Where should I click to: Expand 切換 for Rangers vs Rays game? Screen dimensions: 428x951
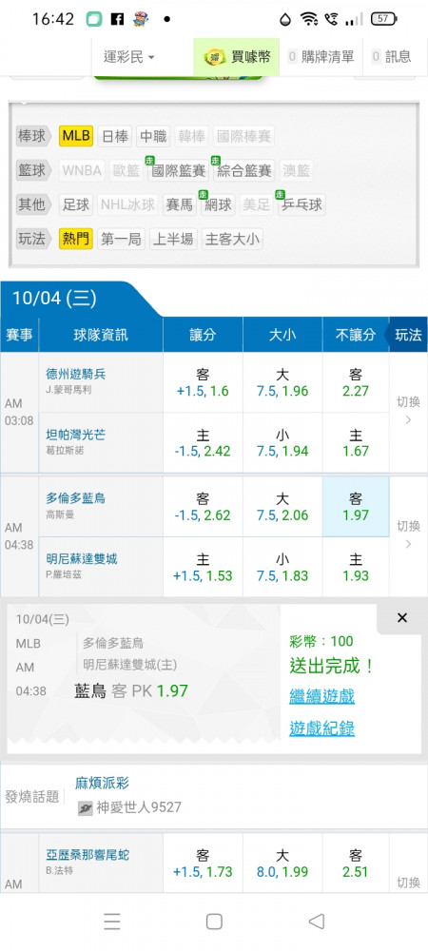point(408,412)
